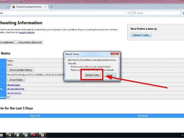Close the first tab at left
The width and height of the screenshot is (184, 138).
coord(8,7)
